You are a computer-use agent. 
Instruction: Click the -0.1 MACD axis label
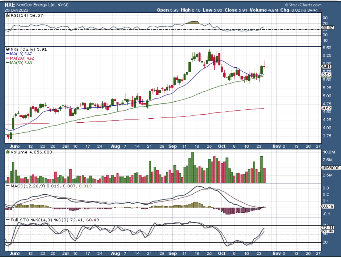(x=326, y=214)
